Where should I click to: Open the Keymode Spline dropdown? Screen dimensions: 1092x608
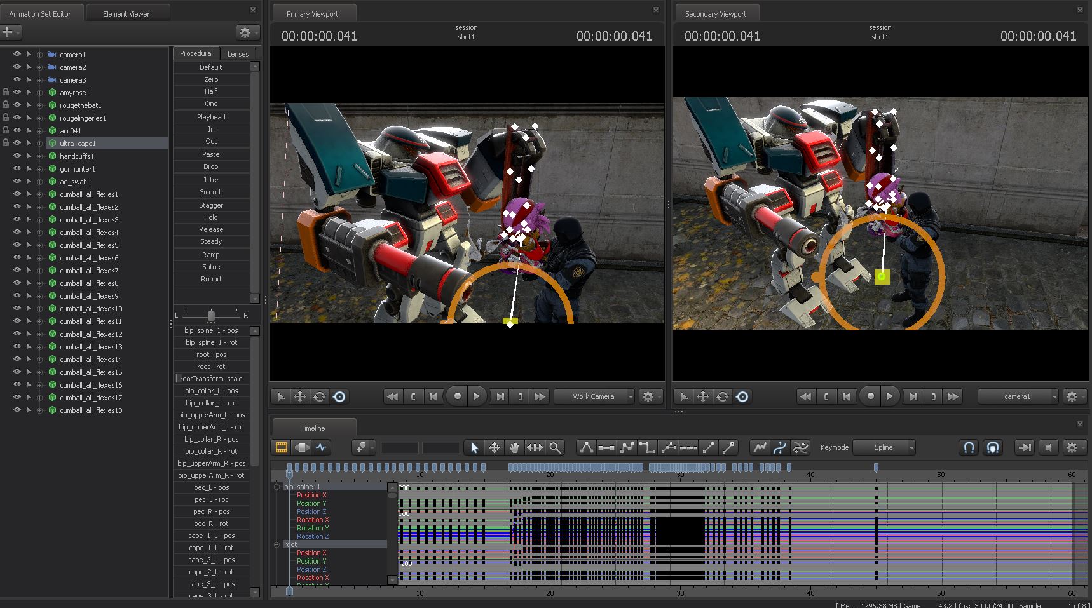point(884,447)
